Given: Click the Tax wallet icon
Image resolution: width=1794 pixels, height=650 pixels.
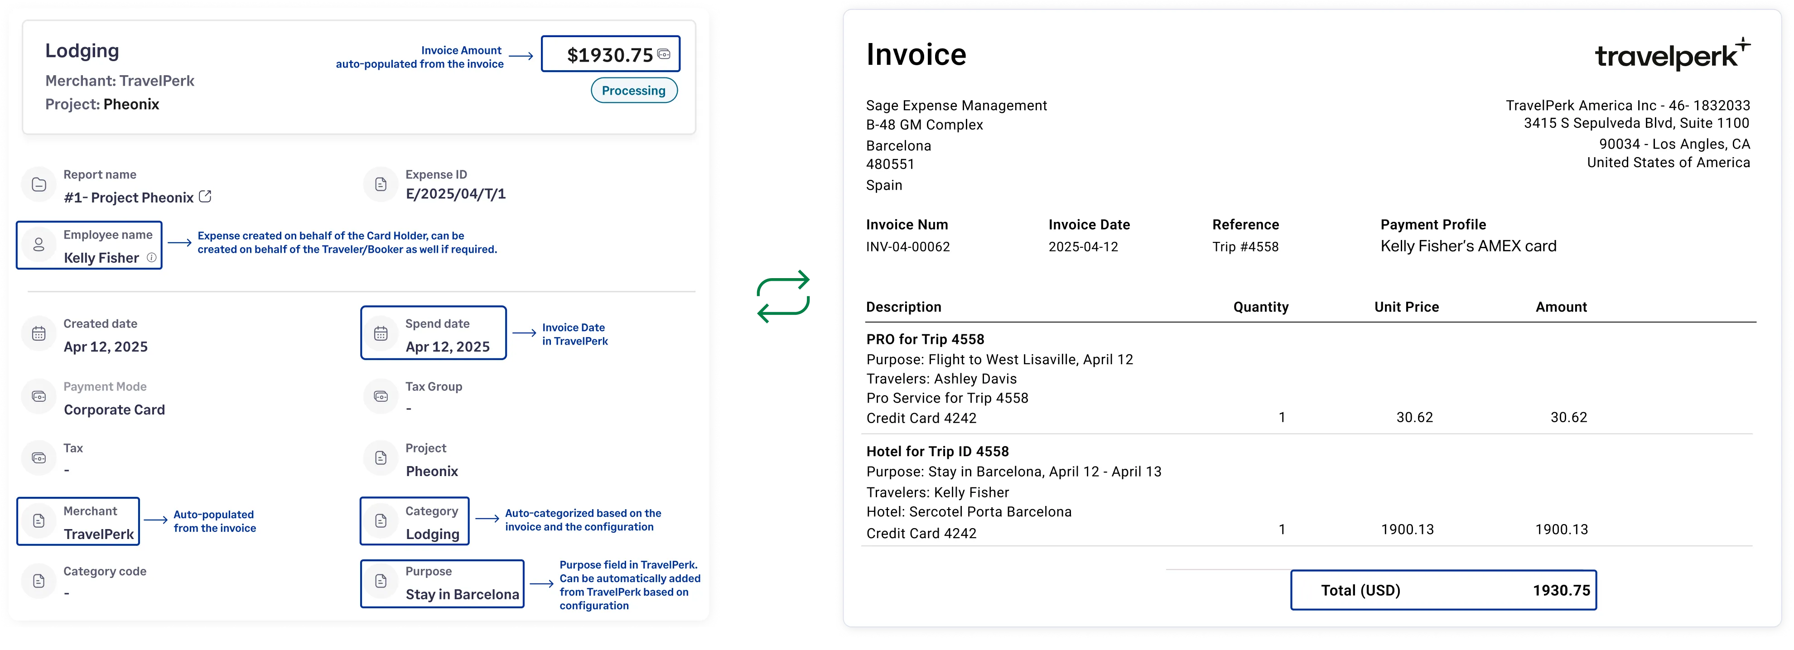Looking at the screenshot, I should (39, 457).
